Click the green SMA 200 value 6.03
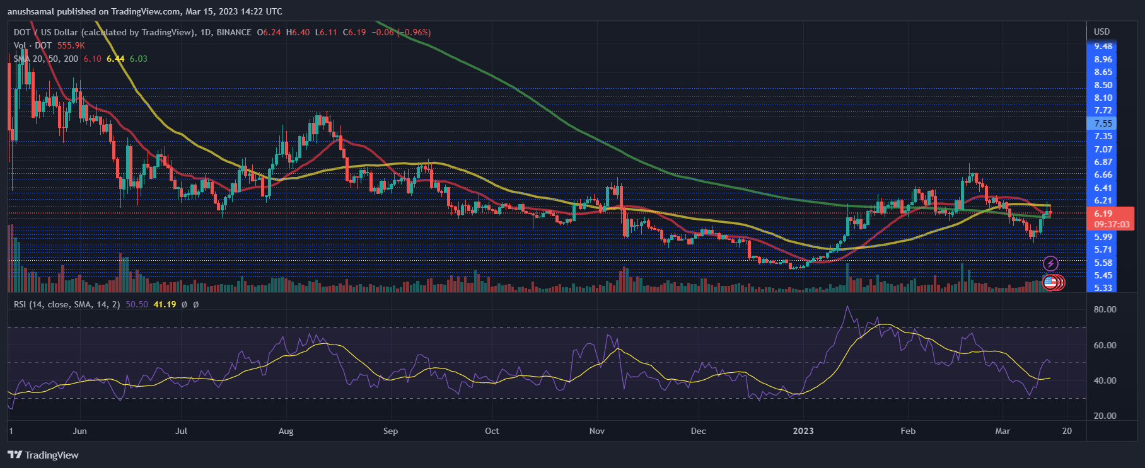 [138, 59]
